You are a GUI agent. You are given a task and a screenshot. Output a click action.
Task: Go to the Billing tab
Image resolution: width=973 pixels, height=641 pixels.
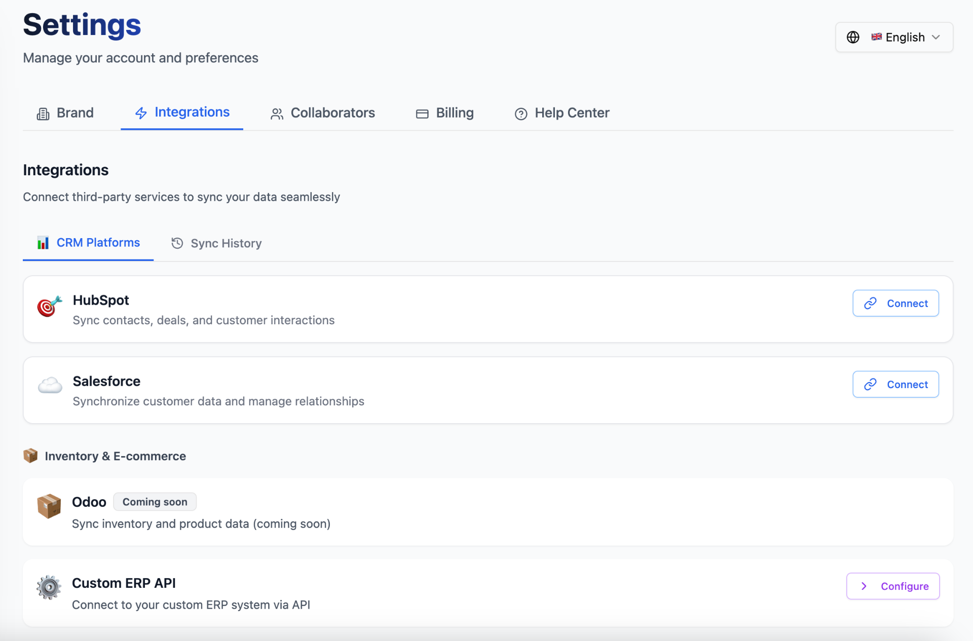[x=444, y=112]
